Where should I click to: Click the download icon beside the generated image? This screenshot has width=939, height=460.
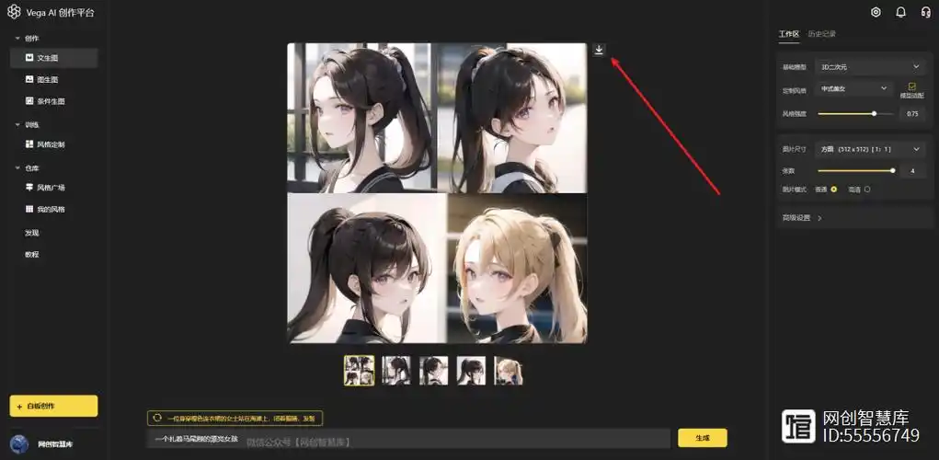point(599,51)
